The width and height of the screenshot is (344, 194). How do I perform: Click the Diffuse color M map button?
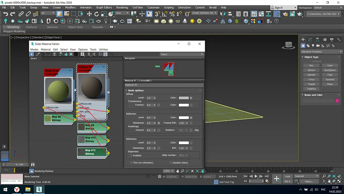[191, 98]
